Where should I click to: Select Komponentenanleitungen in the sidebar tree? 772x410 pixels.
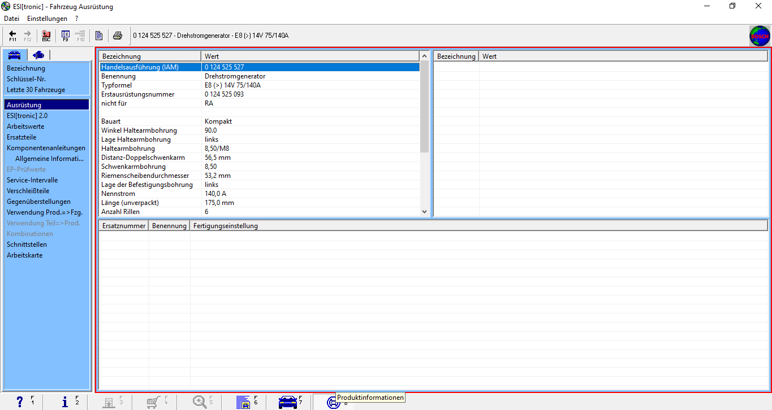(x=46, y=148)
